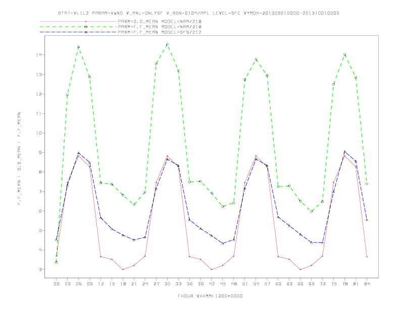Click the x-axis label FHOUR VHHMM:1200>0000

tap(210, 296)
